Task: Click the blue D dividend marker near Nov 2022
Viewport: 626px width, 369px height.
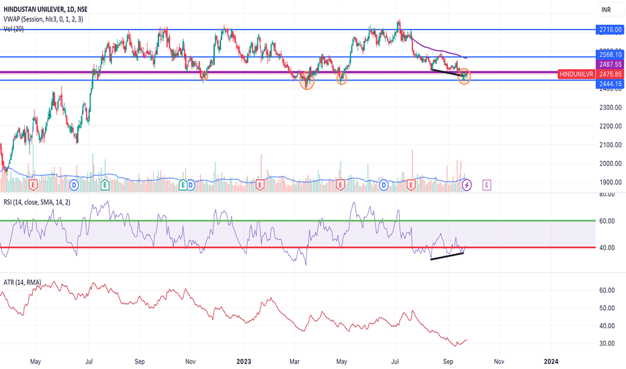Action: (x=191, y=184)
